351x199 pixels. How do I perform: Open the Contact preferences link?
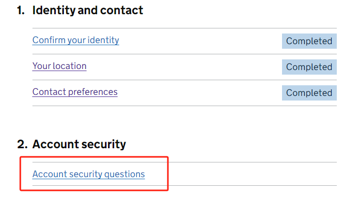pyautogui.click(x=75, y=92)
